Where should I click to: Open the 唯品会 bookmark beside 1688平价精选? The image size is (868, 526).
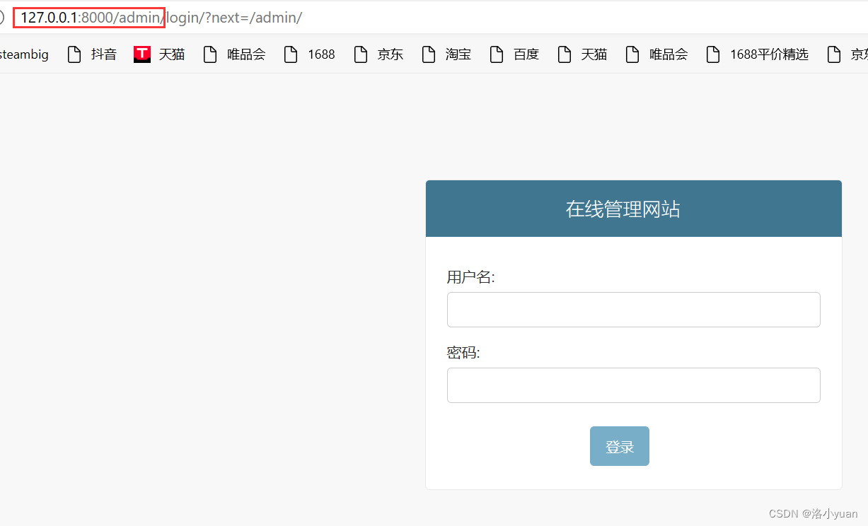657,54
